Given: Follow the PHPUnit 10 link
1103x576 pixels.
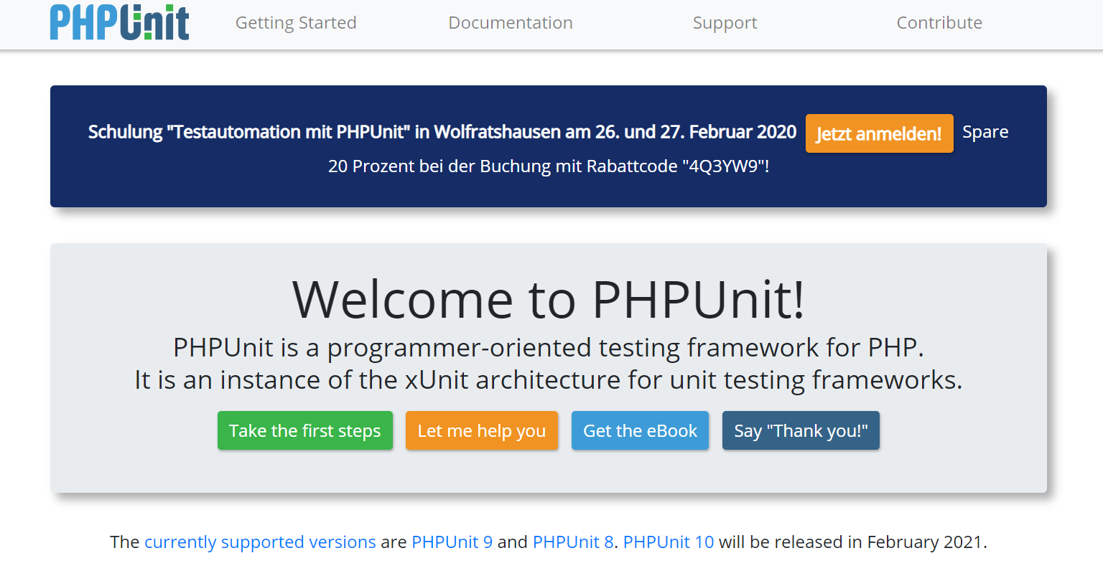Looking at the screenshot, I should coord(669,542).
